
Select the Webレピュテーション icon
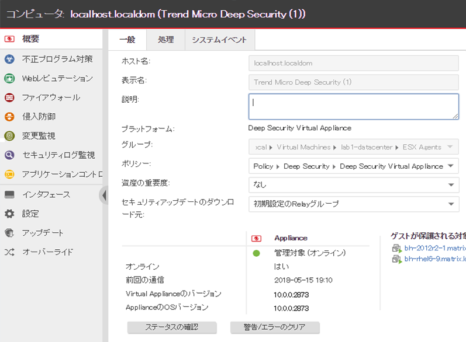click(x=9, y=78)
